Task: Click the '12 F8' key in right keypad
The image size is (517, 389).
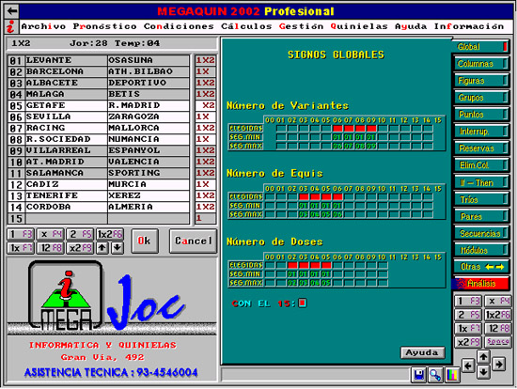Action: (498, 328)
